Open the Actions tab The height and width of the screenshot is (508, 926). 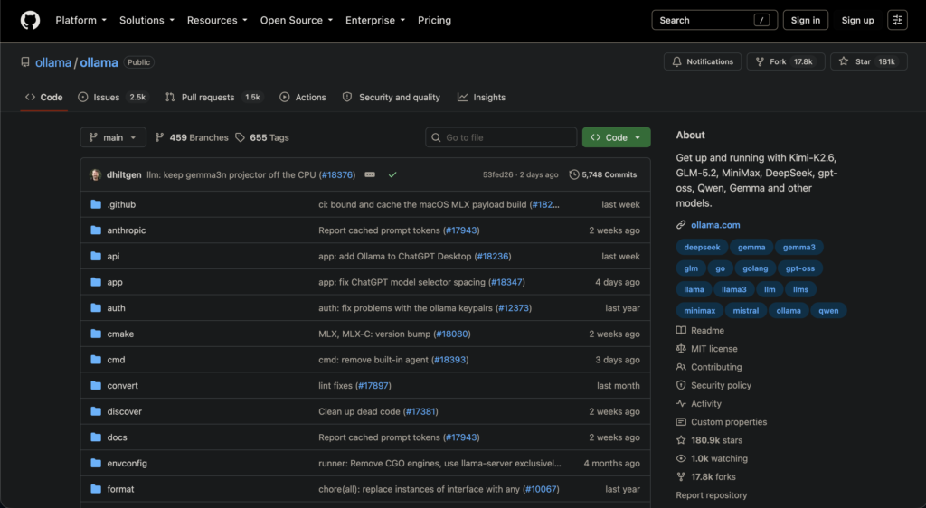303,98
